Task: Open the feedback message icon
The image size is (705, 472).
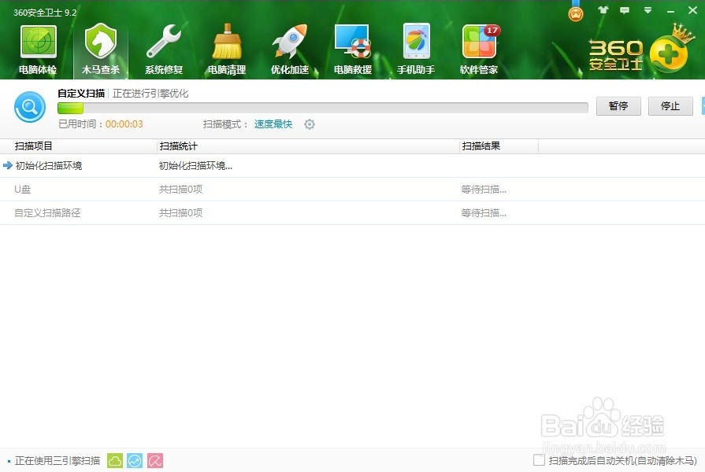Action: coord(625,10)
